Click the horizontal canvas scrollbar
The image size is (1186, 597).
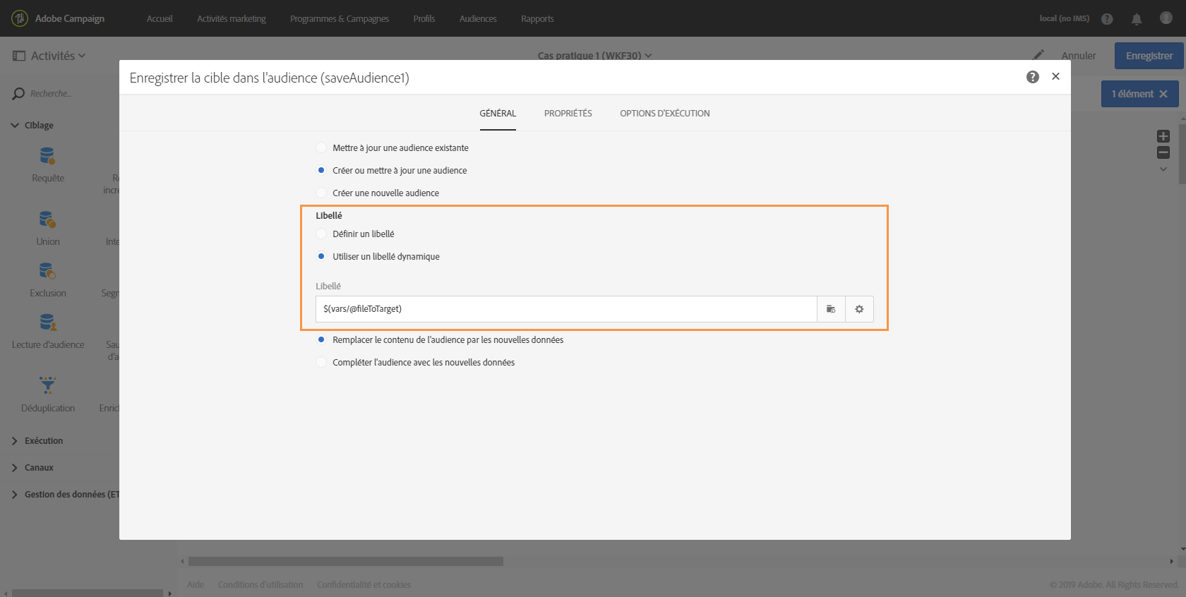coord(346,561)
